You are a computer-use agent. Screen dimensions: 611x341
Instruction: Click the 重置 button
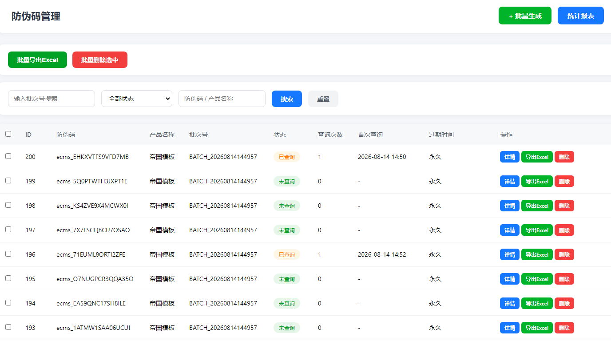click(323, 99)
